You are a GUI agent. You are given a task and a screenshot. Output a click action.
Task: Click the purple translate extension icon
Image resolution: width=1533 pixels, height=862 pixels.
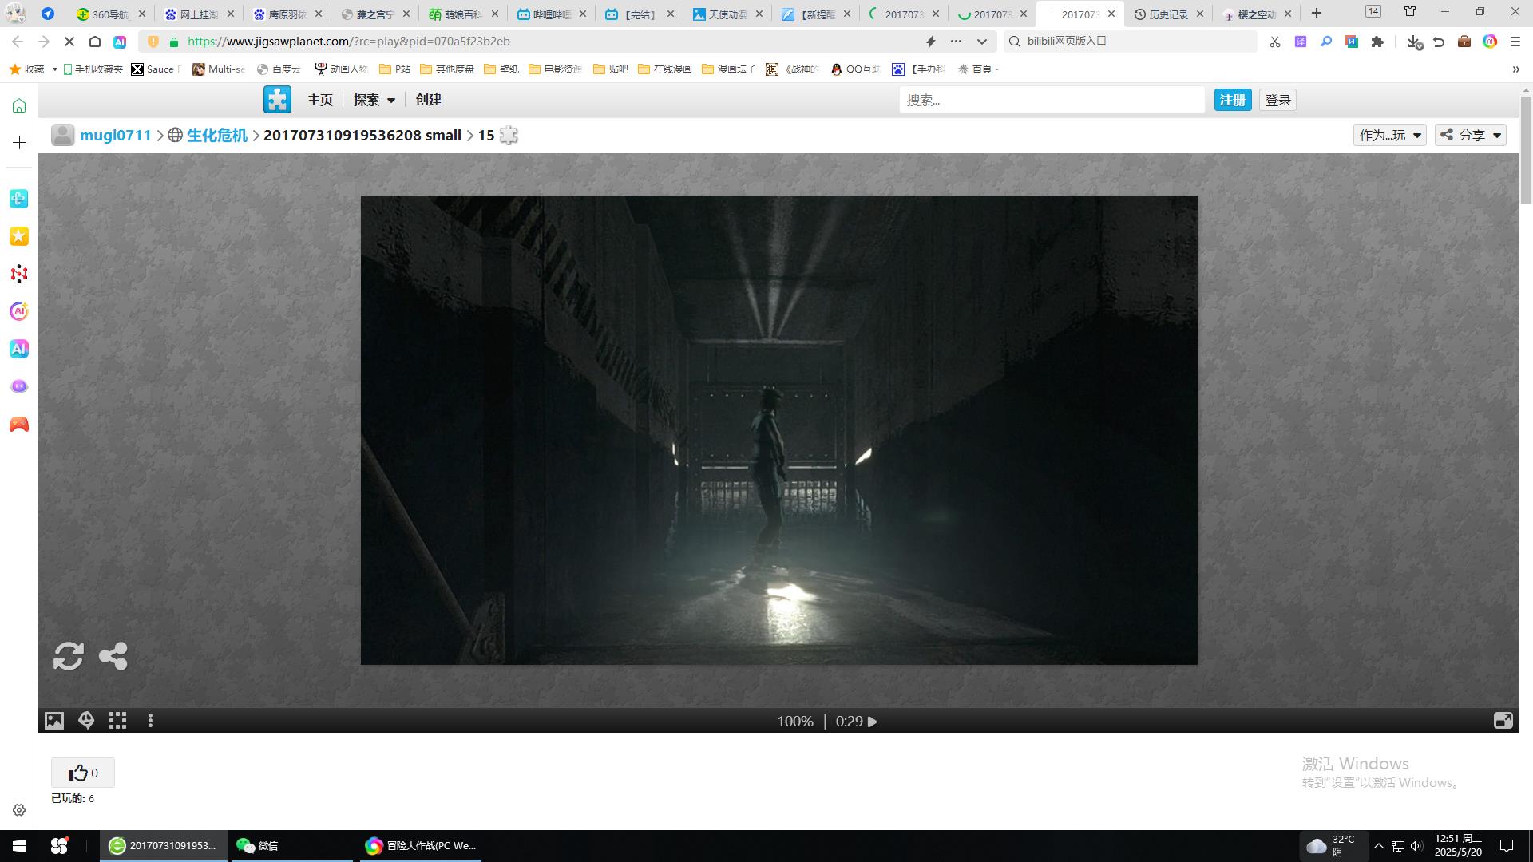(x=1301, y=42)
